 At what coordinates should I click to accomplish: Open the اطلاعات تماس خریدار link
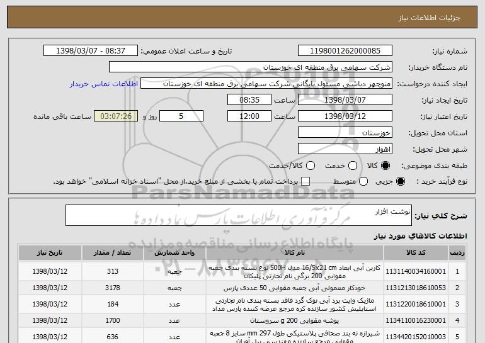pyautogui.click(x=104, y=84)
